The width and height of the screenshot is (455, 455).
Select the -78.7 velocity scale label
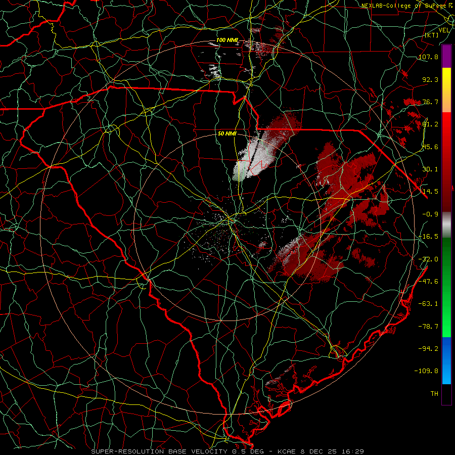click(428, 327)
